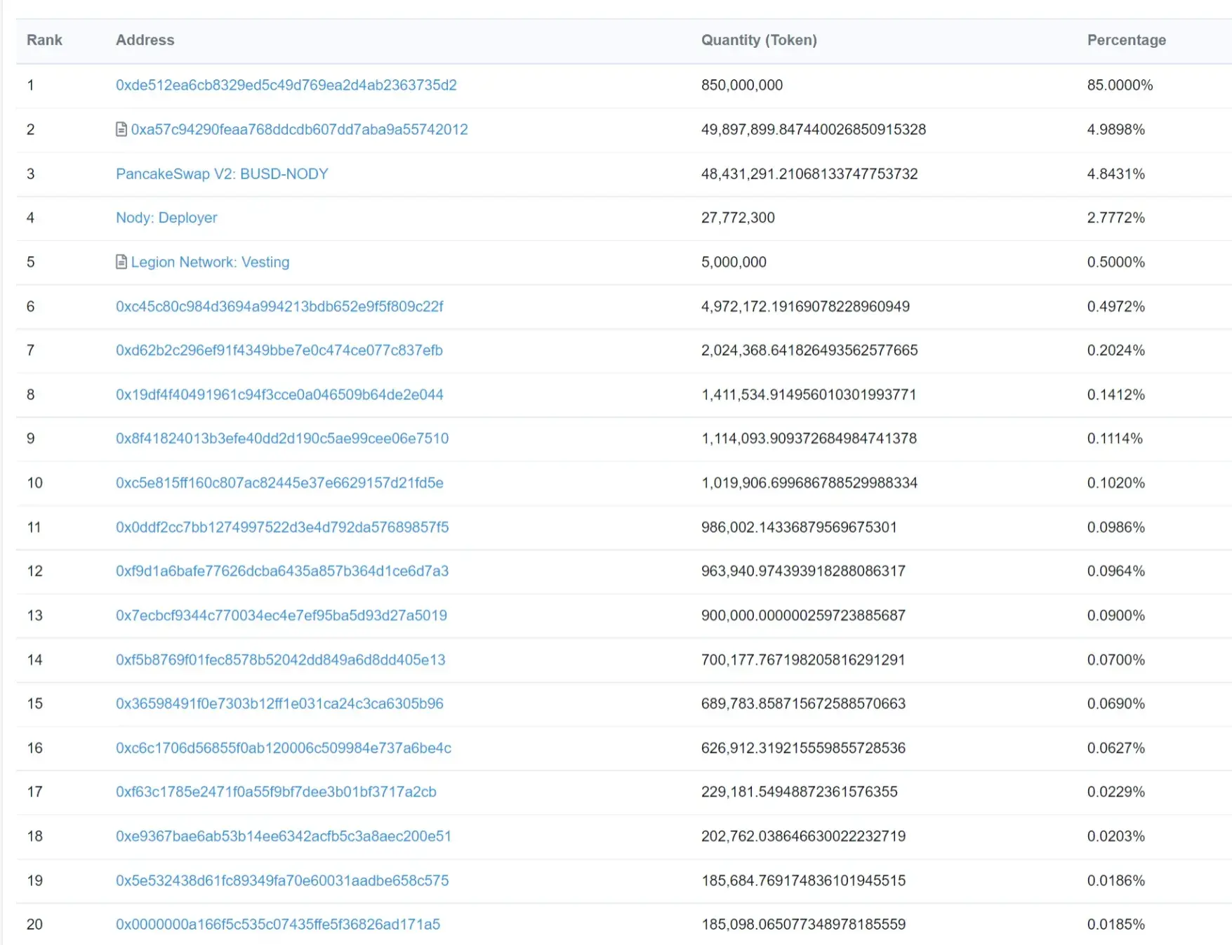Screen dimensions: 1232x945
Task: Click contract icon beside 0xa57c94290feaa address
Action: coord(121,129)
